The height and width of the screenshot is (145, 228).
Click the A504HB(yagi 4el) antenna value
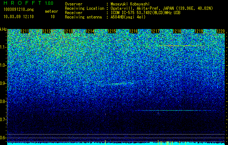pos(128,17)
